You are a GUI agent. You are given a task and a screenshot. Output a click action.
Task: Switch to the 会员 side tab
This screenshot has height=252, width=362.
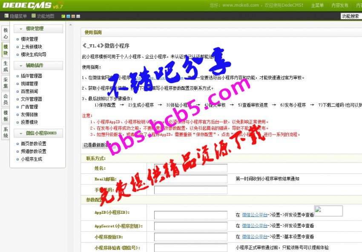[6, 99]
